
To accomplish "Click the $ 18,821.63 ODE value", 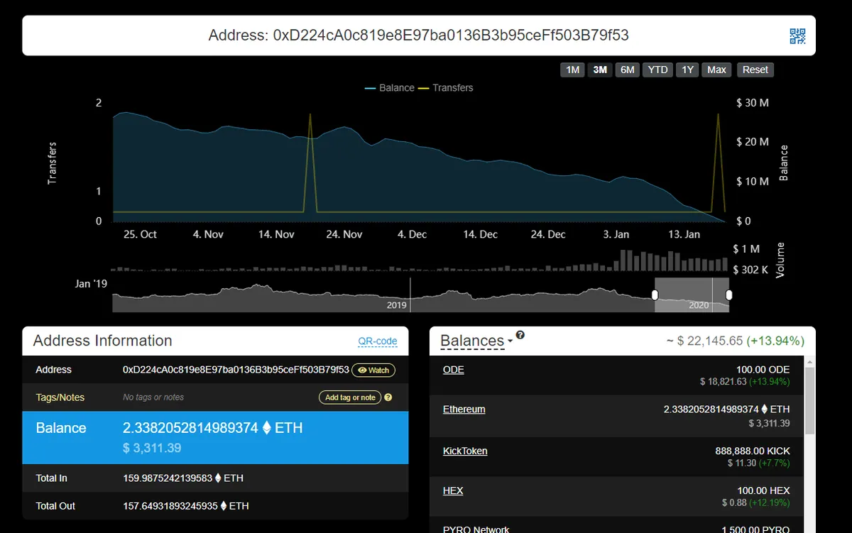I will (x=723, y=382).
